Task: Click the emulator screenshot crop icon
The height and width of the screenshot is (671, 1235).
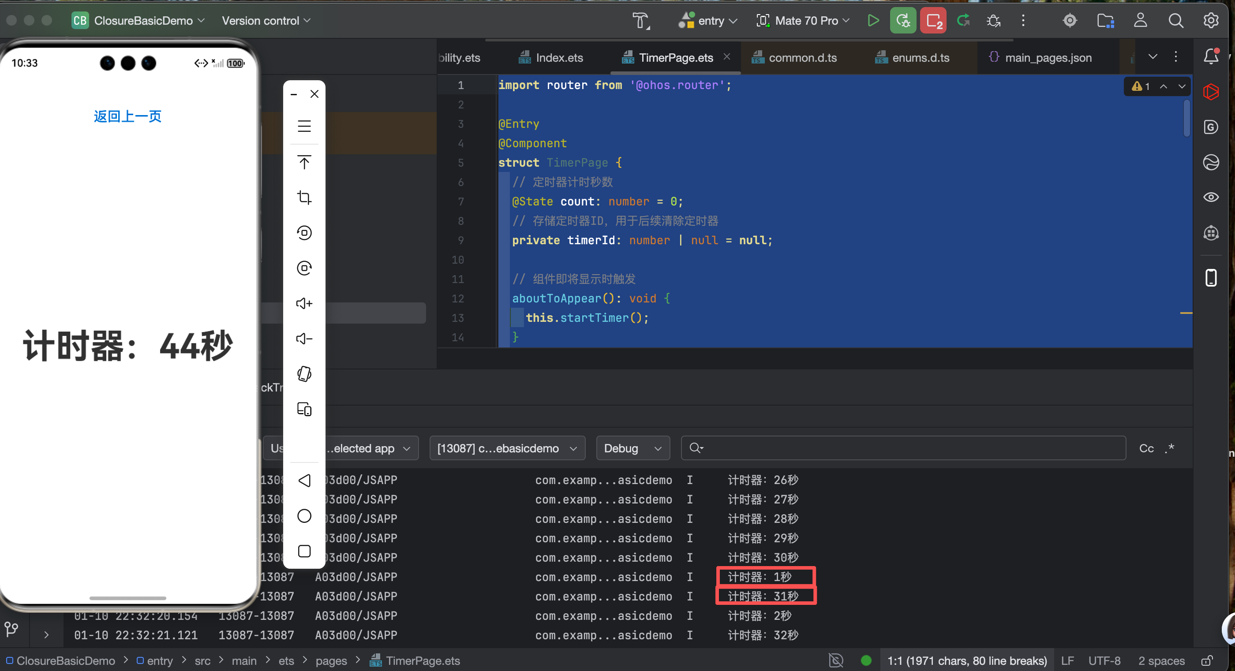Action: point(304,198)
